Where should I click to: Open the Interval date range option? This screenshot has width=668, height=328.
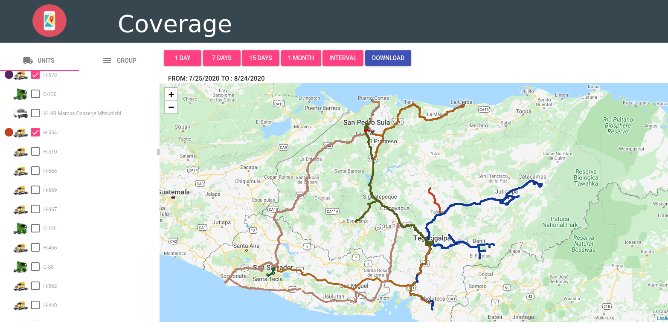point(343,58)
